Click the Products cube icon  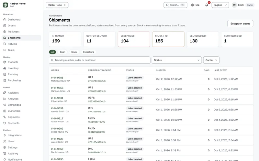point(5,62)
